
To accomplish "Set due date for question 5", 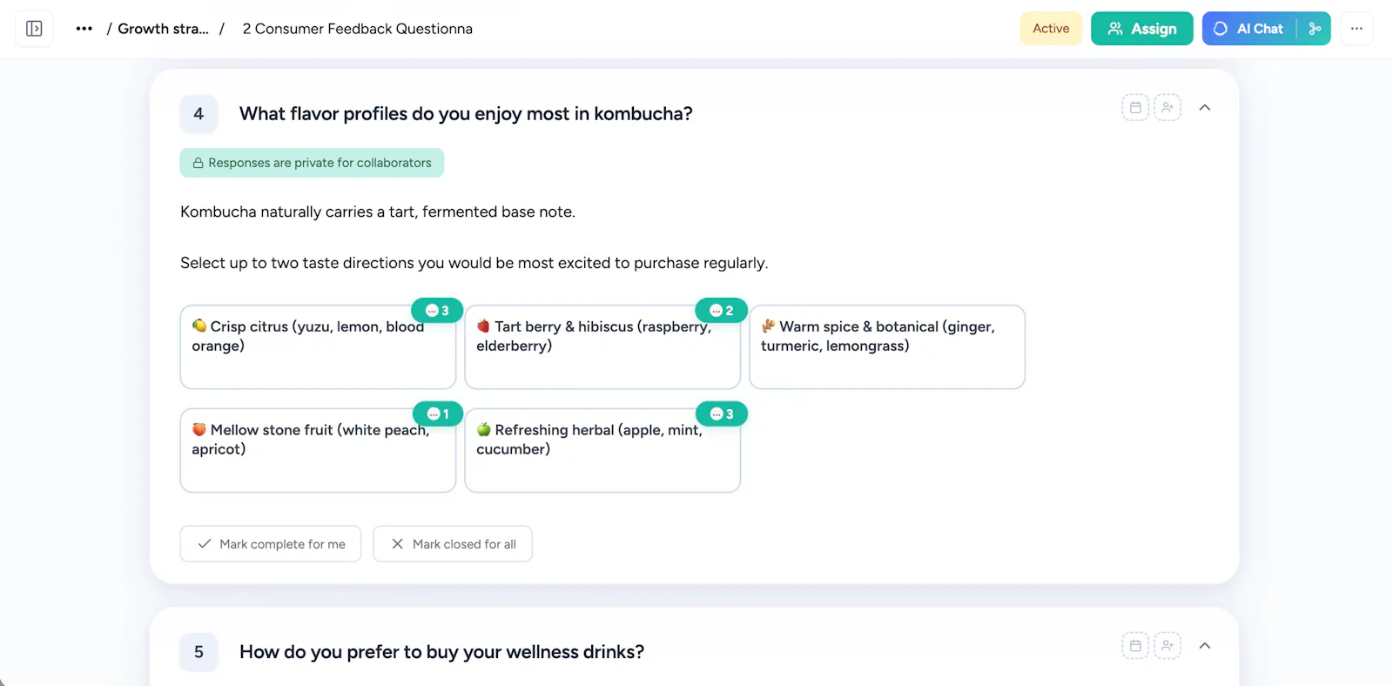I will click(x=1135, y=646).
